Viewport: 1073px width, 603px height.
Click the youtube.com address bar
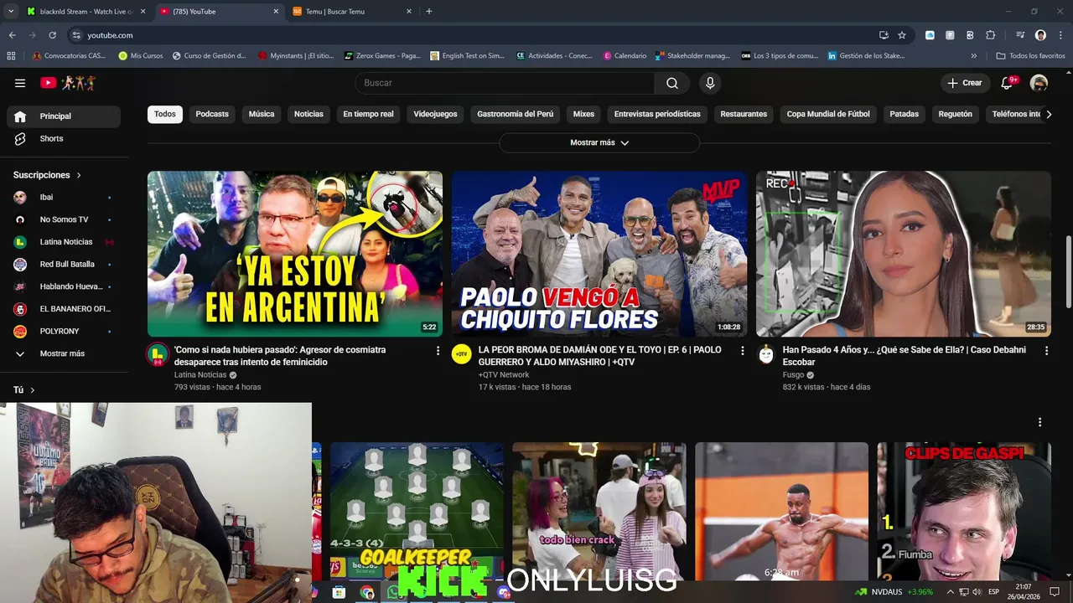pos(469,35)
